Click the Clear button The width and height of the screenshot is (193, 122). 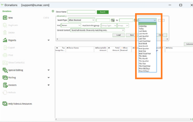[162, 35]
